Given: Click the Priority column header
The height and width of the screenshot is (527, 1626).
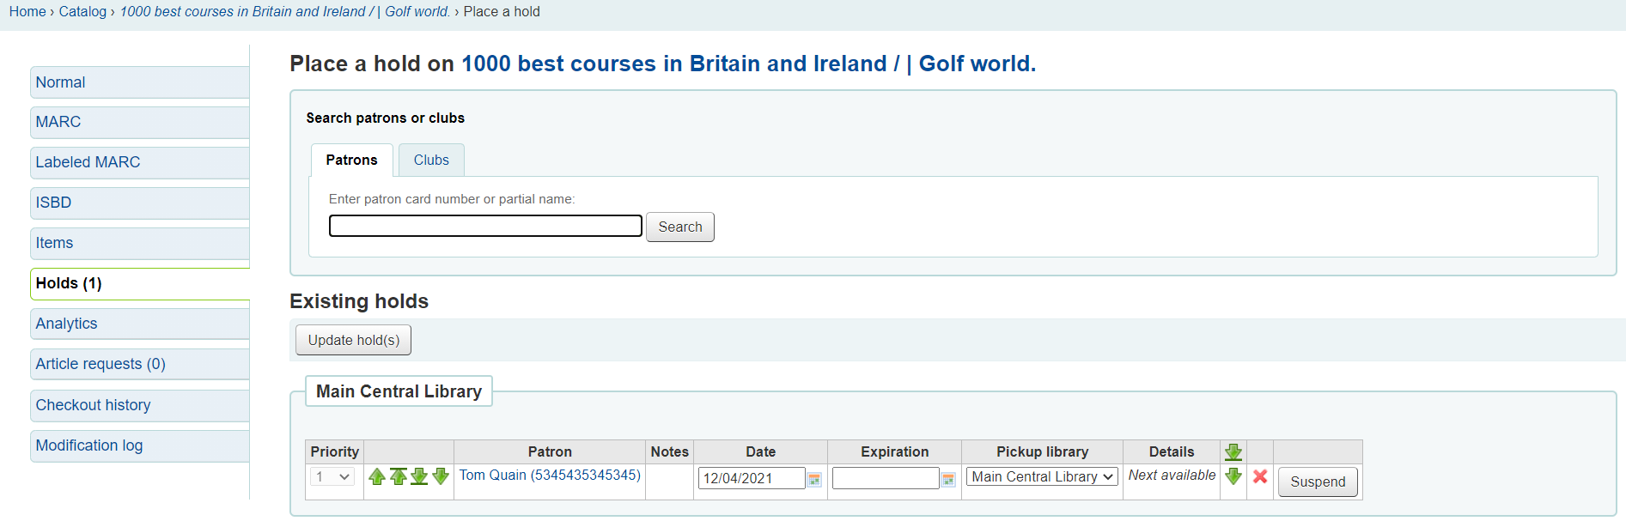Looking at the screenshot, I should tap(335, 451).
